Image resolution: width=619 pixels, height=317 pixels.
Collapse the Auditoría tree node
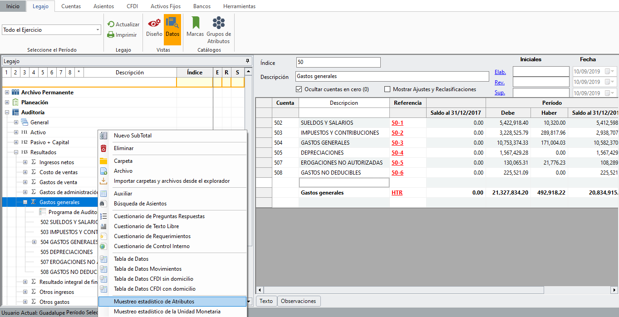pyautogui.click(x=7, y=112)
